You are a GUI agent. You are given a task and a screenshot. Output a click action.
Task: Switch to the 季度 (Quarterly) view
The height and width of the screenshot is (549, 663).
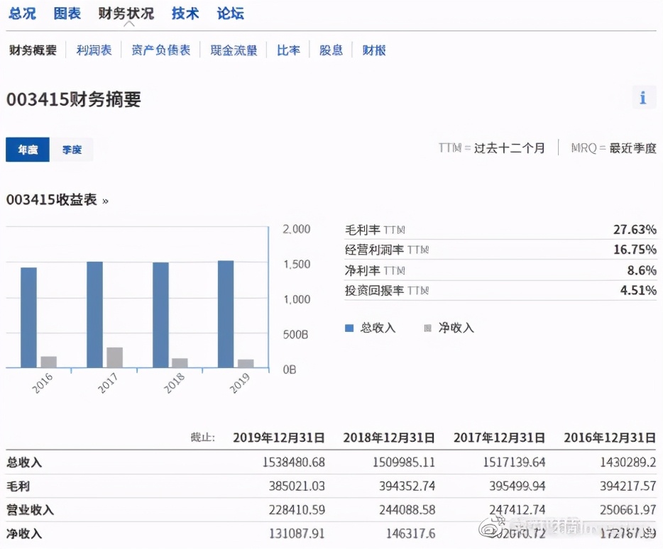coord(72,150)
